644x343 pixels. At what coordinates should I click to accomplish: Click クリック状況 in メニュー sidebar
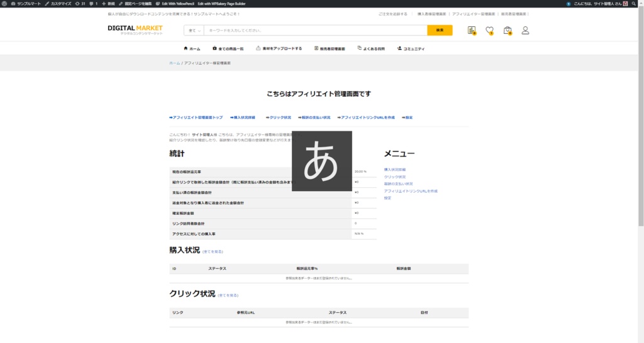(x=395, y=177)
